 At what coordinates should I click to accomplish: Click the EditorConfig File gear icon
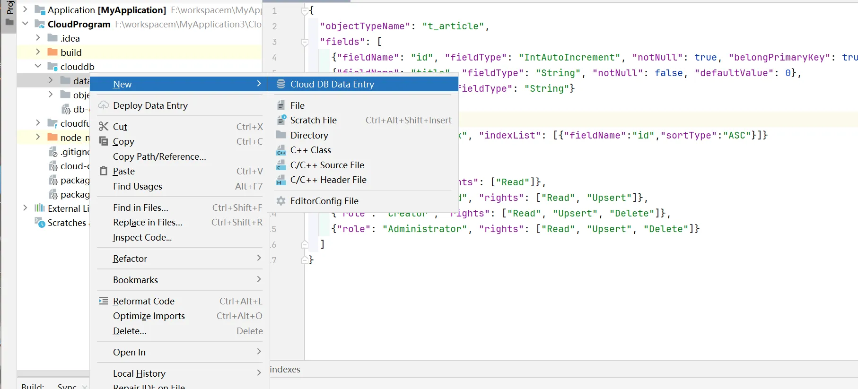tap(281, 201)
